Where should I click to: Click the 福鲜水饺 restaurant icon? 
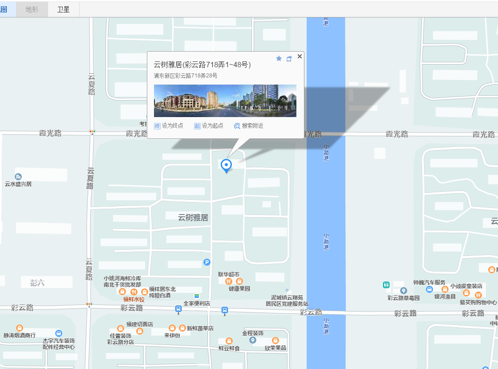coord(134,292)
